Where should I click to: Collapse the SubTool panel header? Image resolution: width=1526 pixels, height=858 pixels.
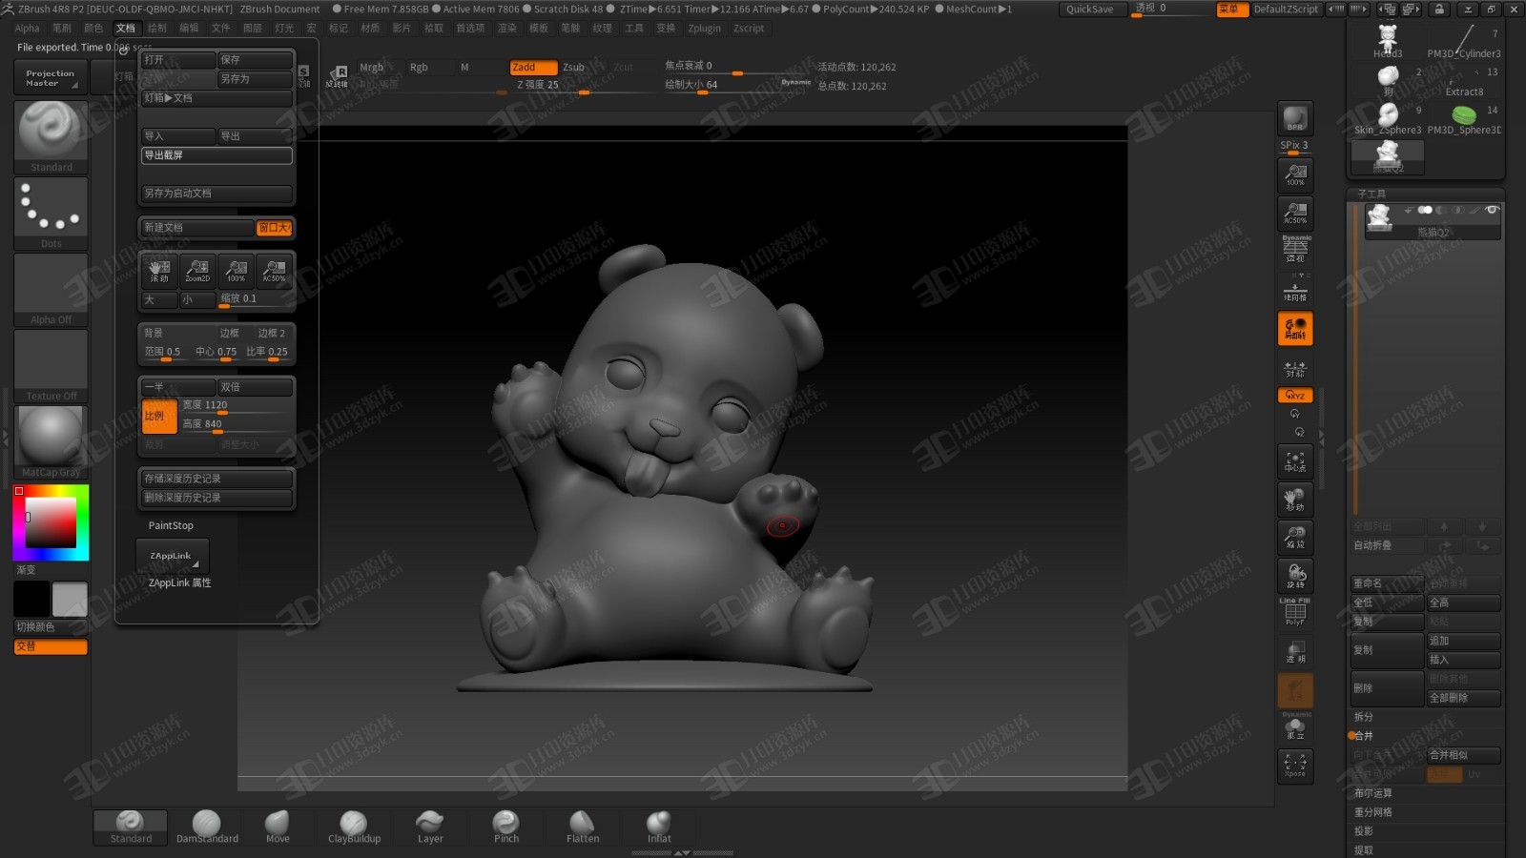click(x=1371, y=194)
